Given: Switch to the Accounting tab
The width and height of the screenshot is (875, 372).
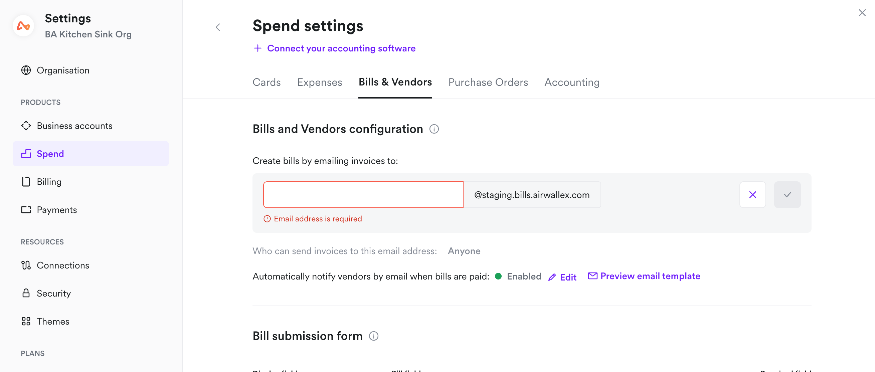Looking at the screenshot, I should coord(572,82).
